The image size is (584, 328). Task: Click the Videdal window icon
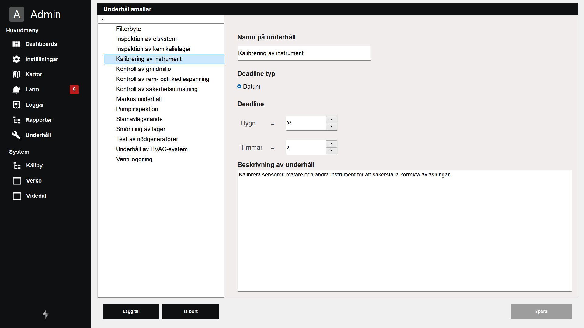tap(17, 196)
